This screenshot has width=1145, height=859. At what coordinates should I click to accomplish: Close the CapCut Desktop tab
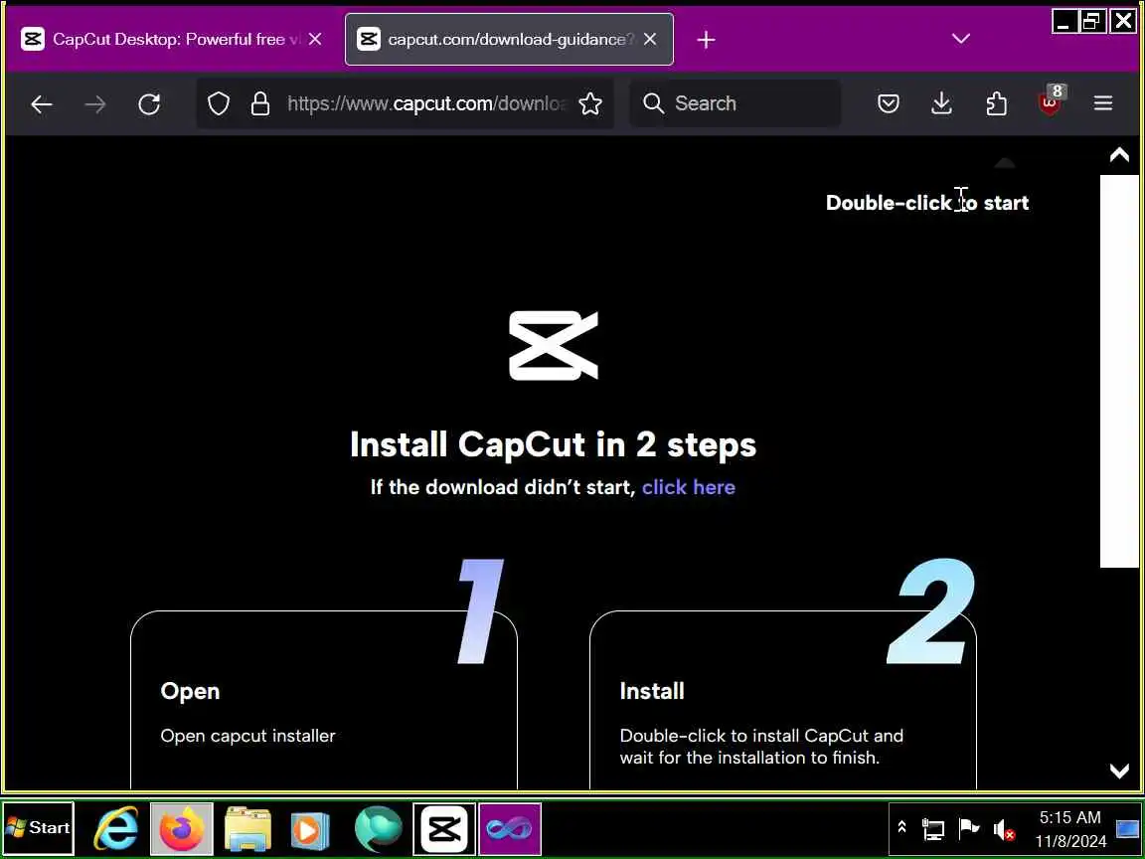pyautogui.click(x=315, y=40)
